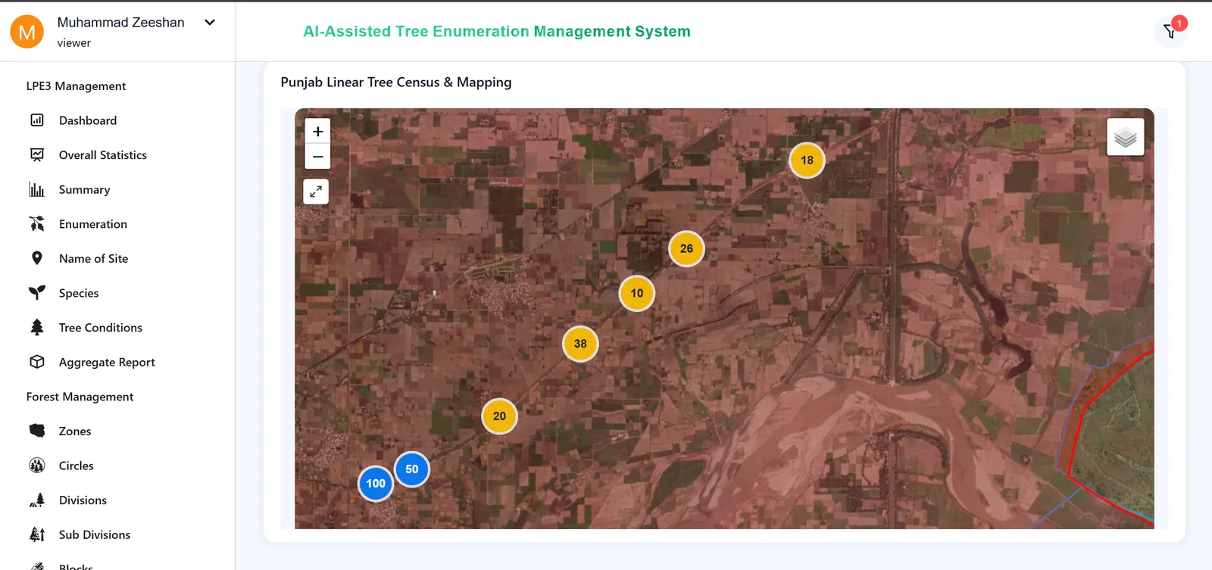Click the Circles globe icon
The image size is (1212, 570).
[x=36, y=466]
